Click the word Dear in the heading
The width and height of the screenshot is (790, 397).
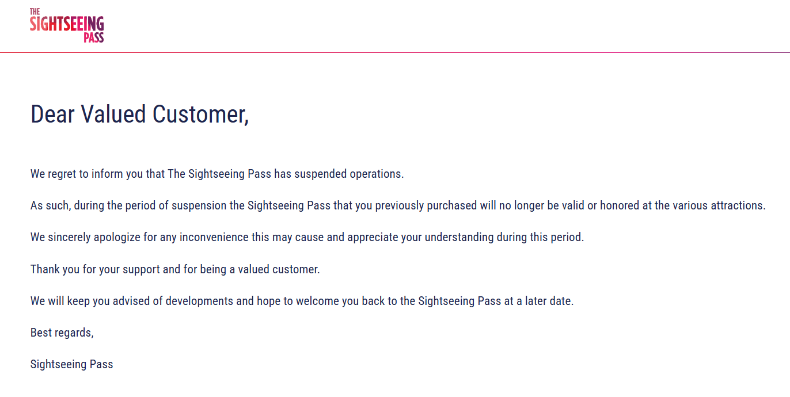53,114
